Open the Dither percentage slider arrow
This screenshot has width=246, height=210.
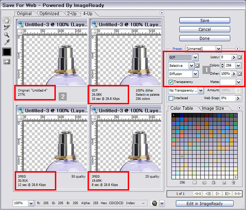(234, 73)
